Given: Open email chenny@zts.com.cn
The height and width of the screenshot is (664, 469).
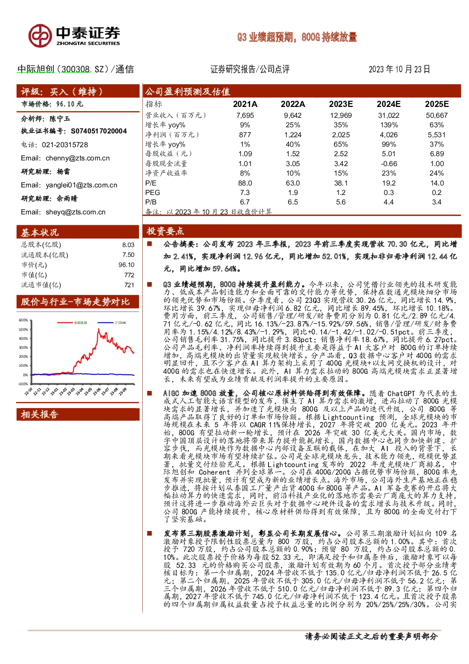Looking at the screenshot, I should pos(78,158).
